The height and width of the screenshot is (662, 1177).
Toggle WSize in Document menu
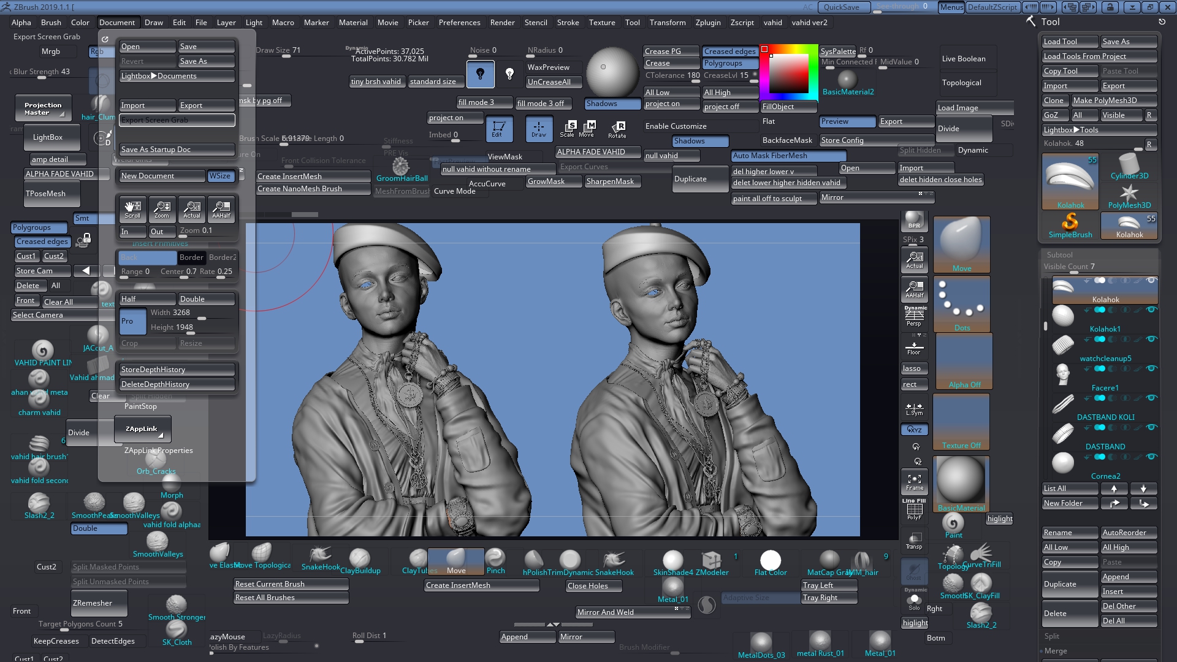tap(220, 176)
